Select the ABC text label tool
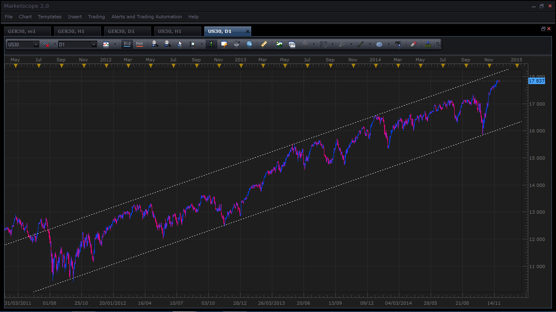The image size is (556, 312). point(398,44)
